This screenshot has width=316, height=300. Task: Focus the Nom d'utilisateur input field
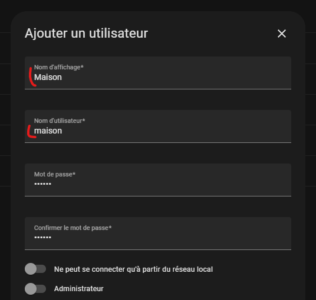[x=158, y=126]
